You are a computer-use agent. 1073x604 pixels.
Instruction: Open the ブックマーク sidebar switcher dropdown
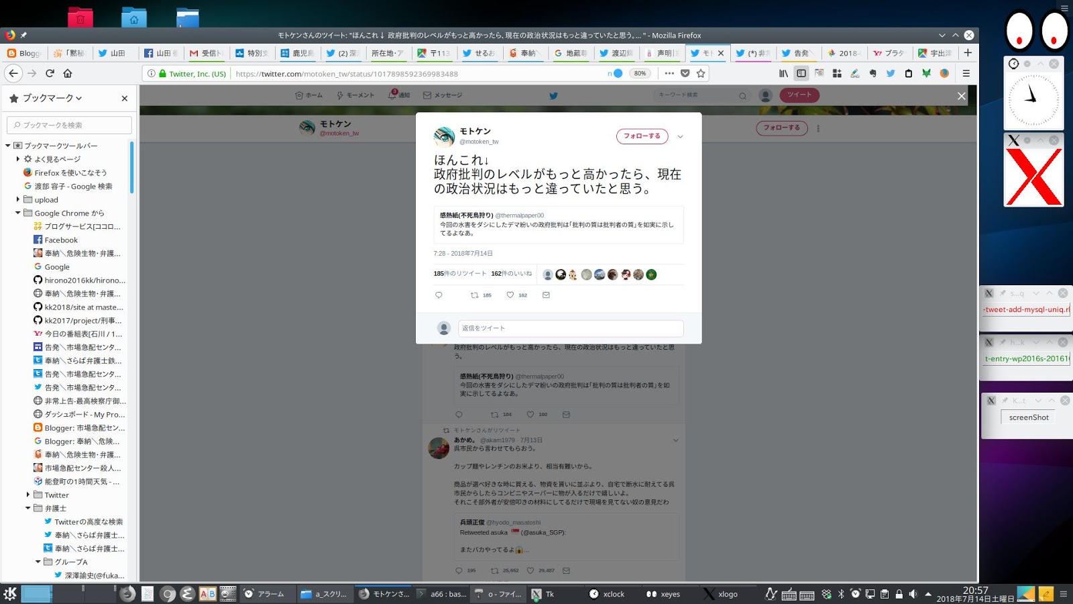point(52,98)
